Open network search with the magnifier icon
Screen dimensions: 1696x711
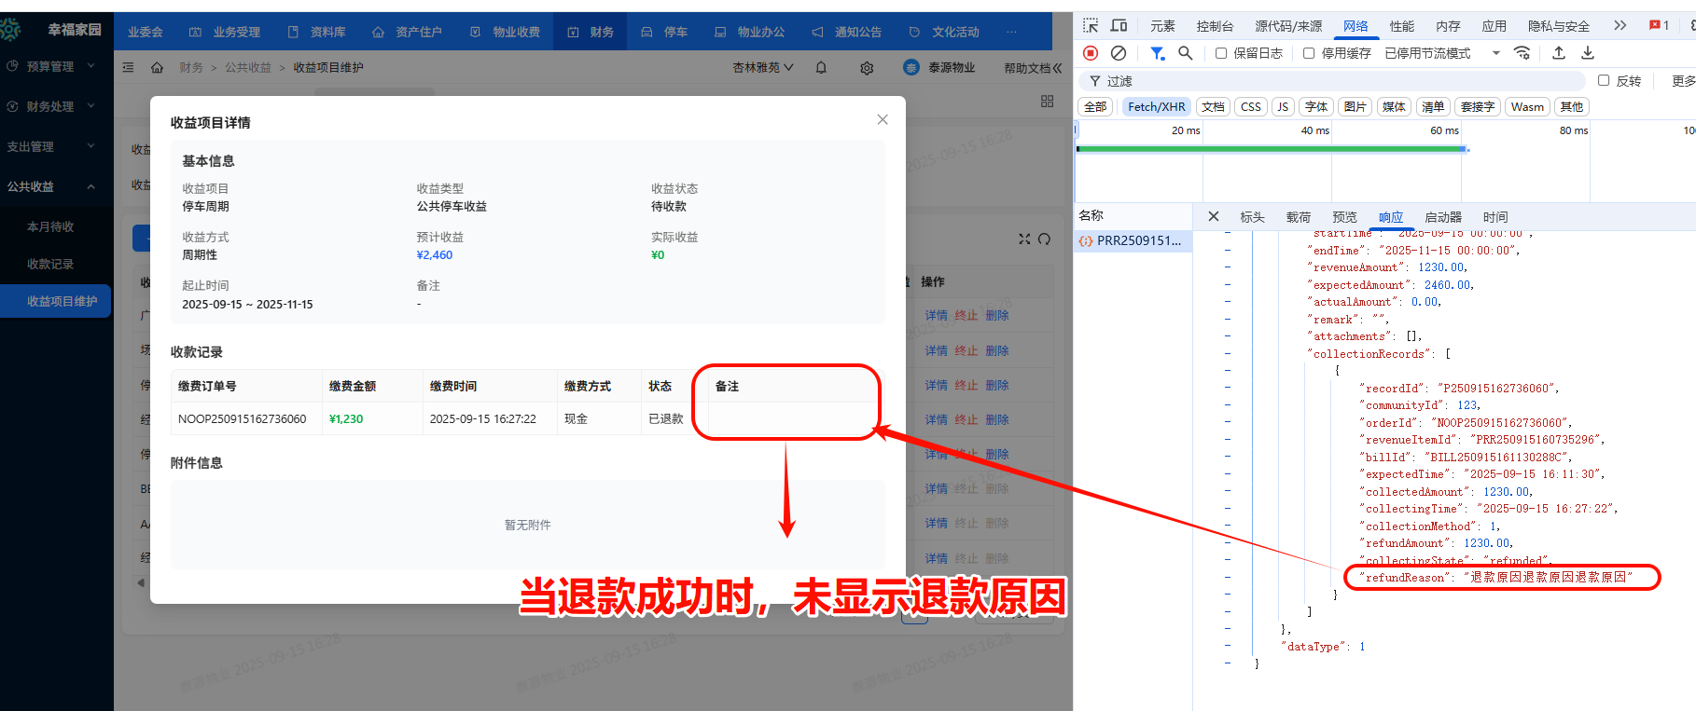pos(1186,53)
